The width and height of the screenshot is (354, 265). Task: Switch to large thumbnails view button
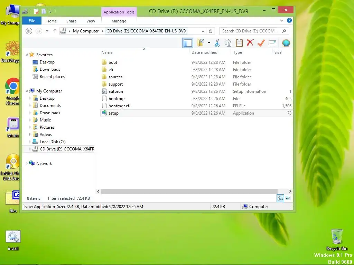288,198
